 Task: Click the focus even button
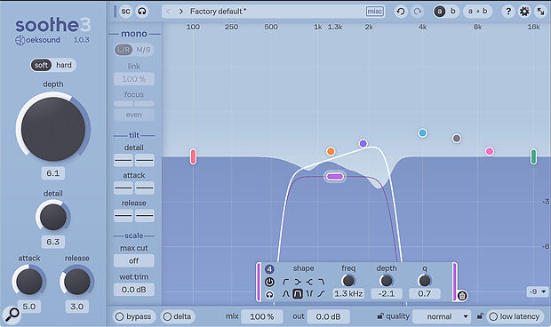134,115
